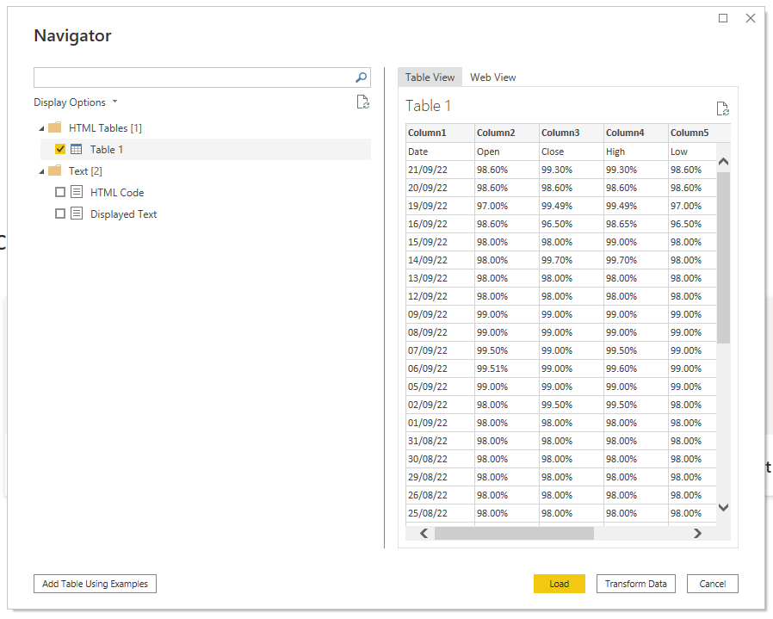Uncheck the Table 1 checkbox
773x619 pixels.
pyautogui.click(x=60, y=149)
